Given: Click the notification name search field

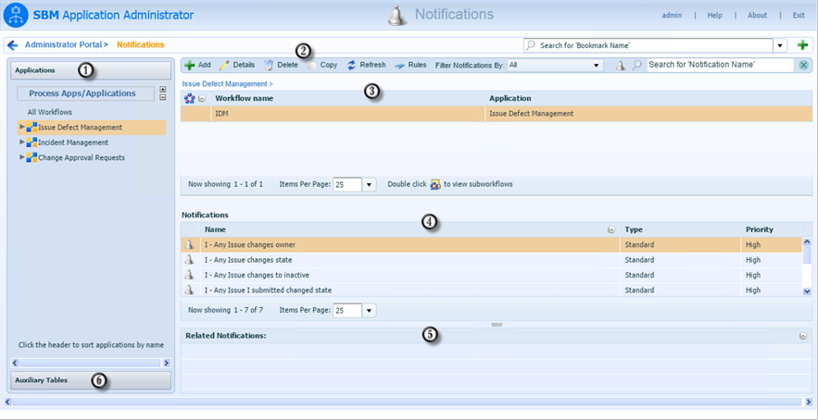Looking at the screenshot, I should pyautogui.click(x=720, y=65).
